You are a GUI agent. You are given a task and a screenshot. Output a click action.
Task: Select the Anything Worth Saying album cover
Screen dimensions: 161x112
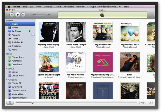[49, 32]
